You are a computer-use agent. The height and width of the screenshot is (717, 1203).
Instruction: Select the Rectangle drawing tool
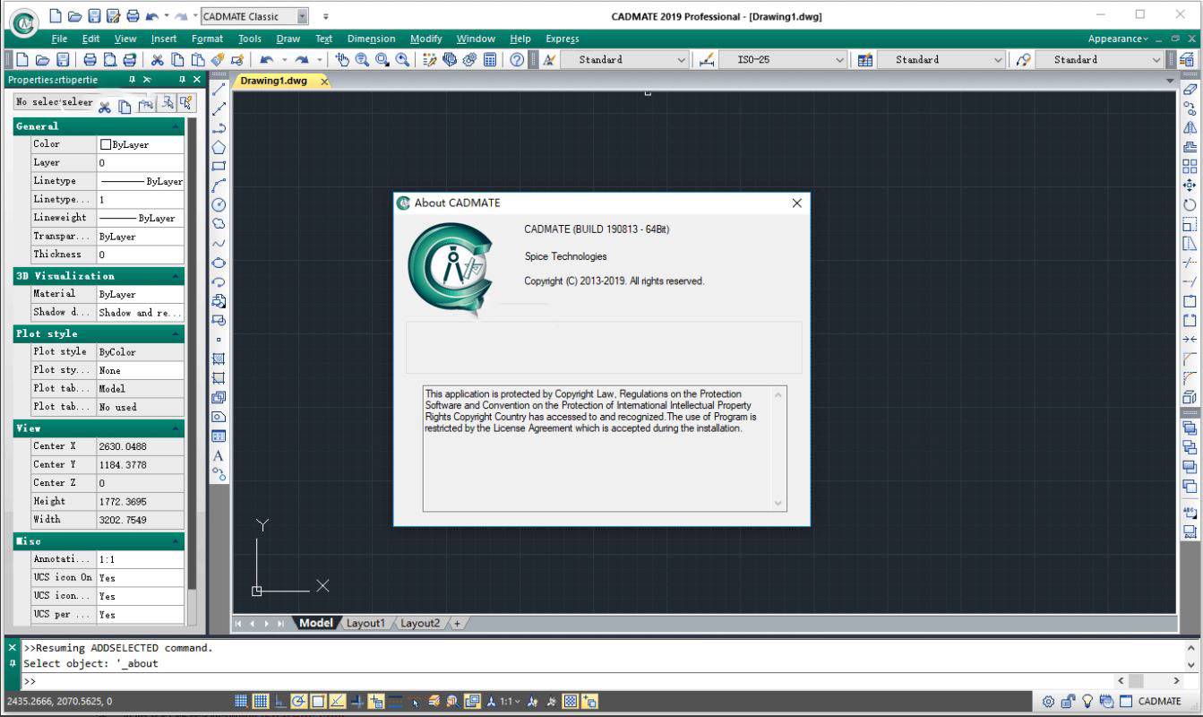pyautogui.click(x=219, y=167)
